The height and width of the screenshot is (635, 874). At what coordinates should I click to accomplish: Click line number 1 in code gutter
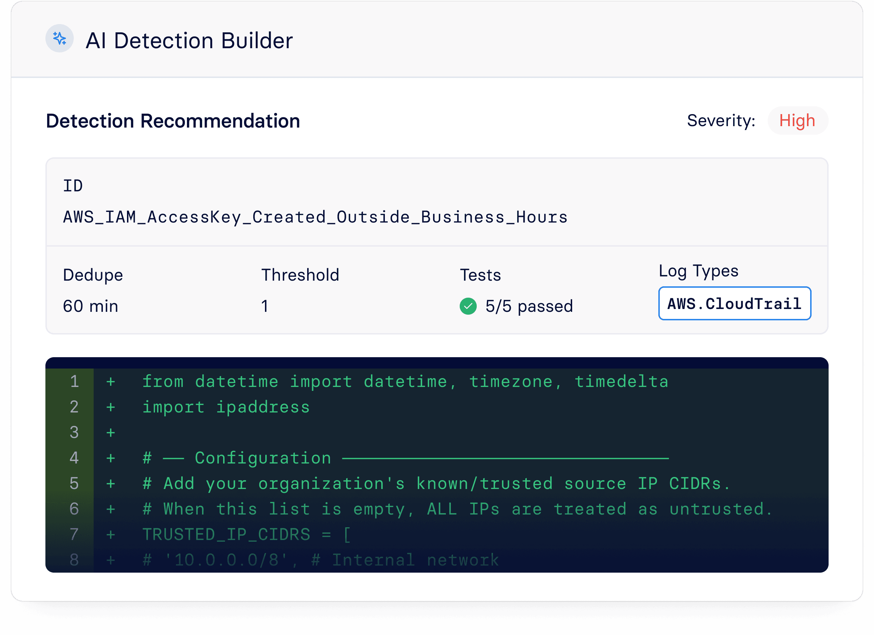tap(74, 382)
